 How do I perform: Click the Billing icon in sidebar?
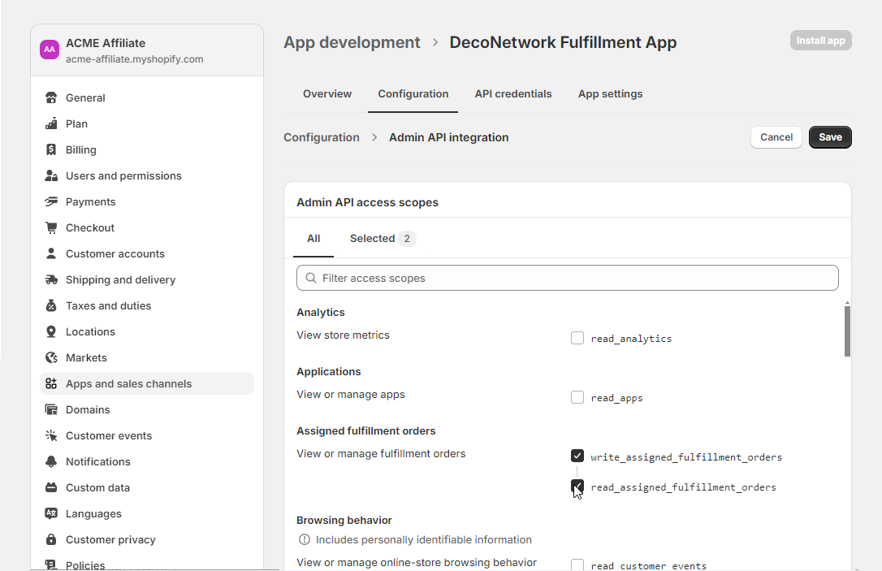tap(51, 150)
